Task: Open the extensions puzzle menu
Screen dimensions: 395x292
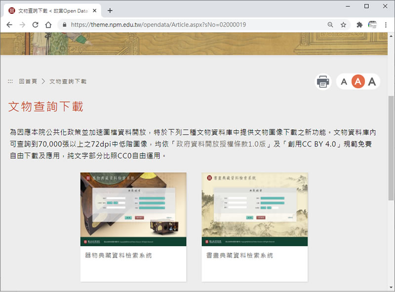Action: coord(359,25)
